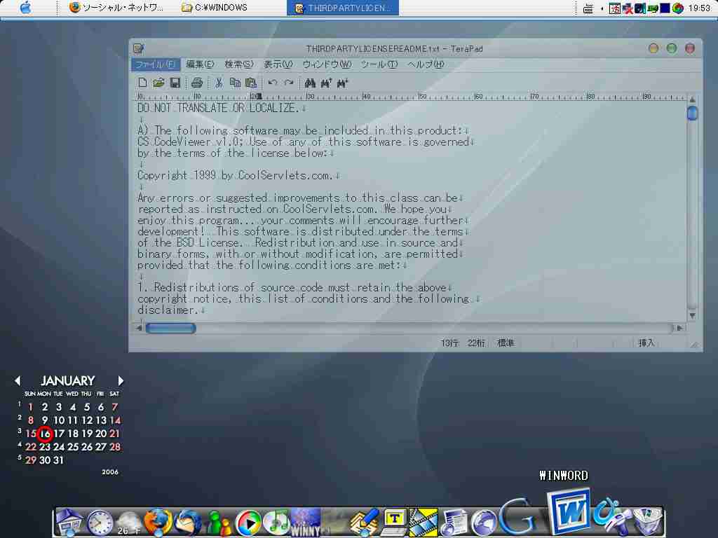Click the keyboard icon in top bar
Image resolution: width=718 pixels, height=538 pixels.
pos(588,8)
